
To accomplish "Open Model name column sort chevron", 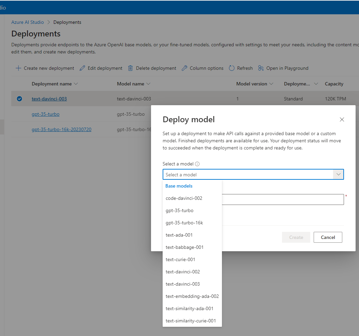I will 148,84.
